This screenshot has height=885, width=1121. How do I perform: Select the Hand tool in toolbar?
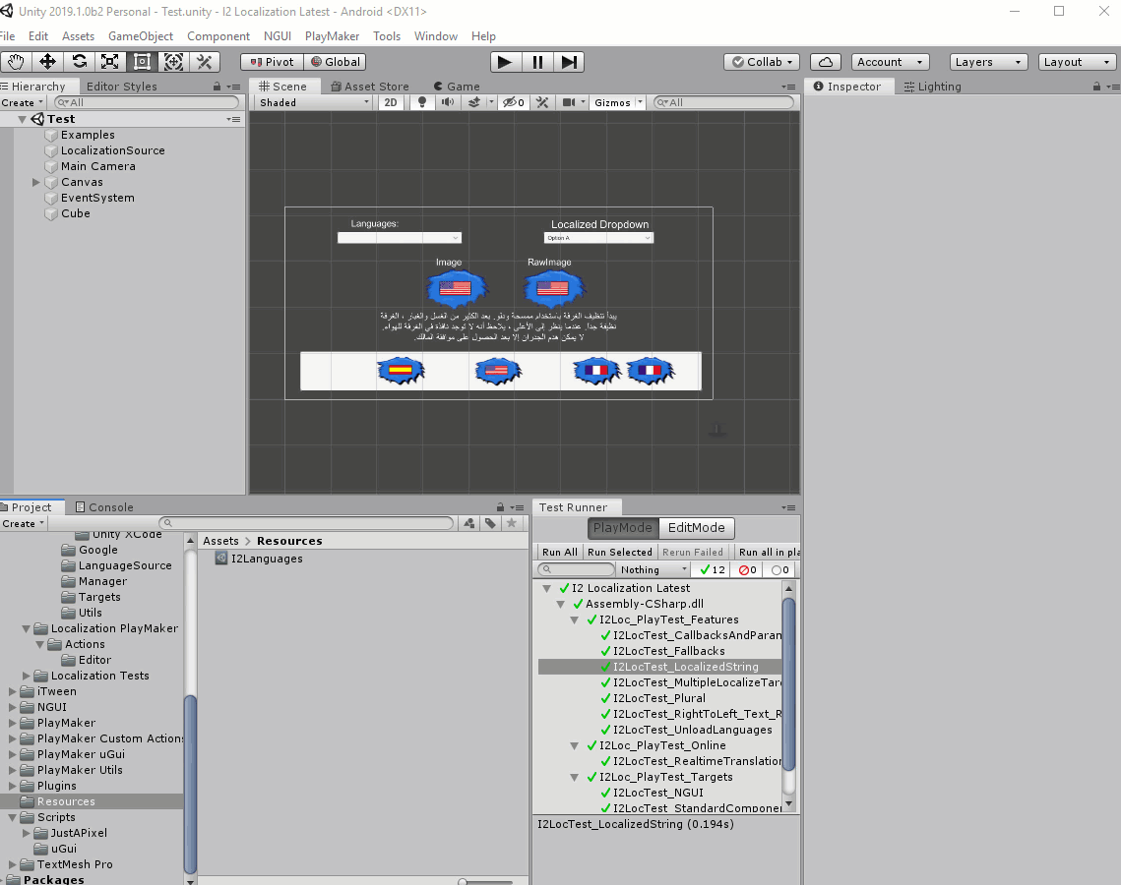[16, 62]
